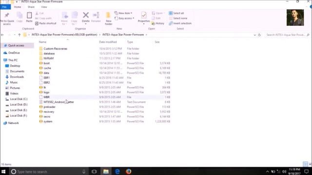Open Downloads in navigation pane
312x175 pixels.
point(15,77)
